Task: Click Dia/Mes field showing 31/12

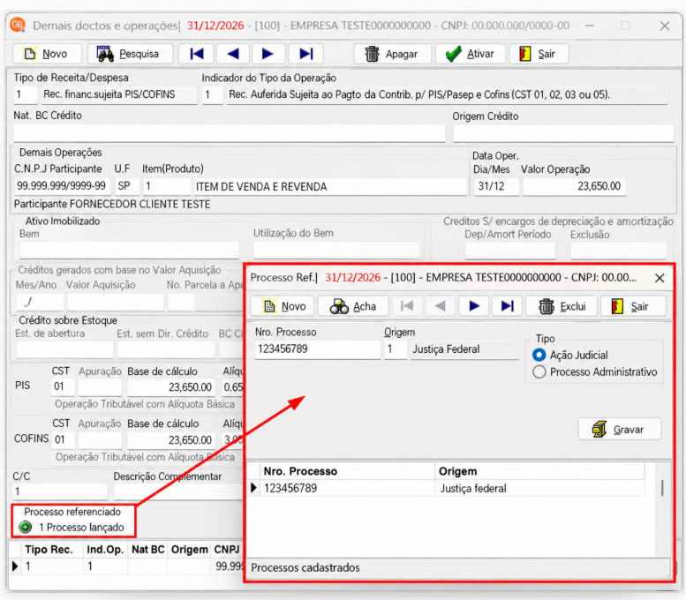Action: 496,186
